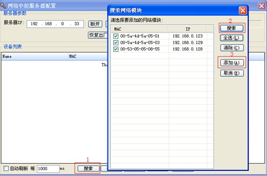Click 搜索 button in the search module dialog
This screenshot has width=267, height=176.
(x=231, y=28)
